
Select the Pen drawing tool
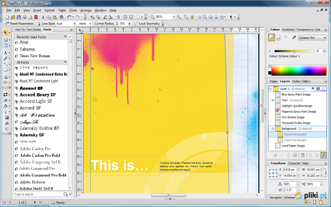point(5,58)
